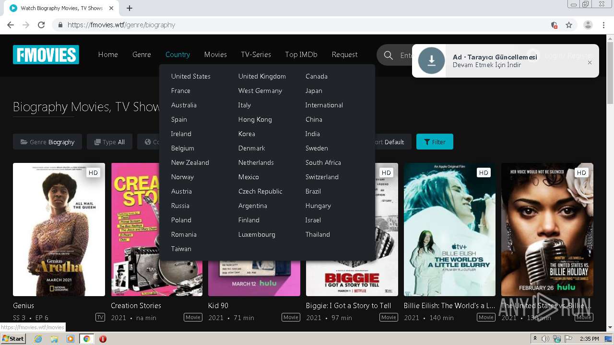This screenshot has width=614, height=345.
Task: Open the Country menu
Action: point(177,55)
